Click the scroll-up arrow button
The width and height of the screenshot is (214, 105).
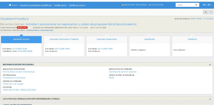(205, 12)
